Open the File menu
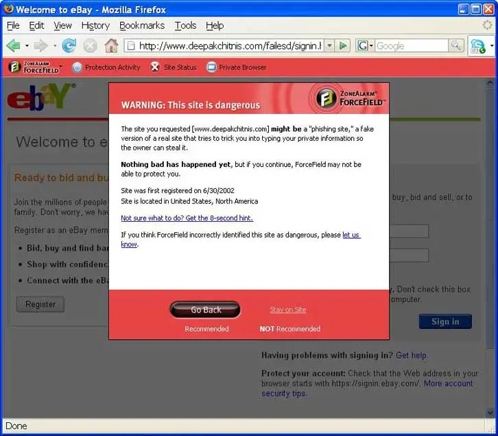 (x=13, y=25)
